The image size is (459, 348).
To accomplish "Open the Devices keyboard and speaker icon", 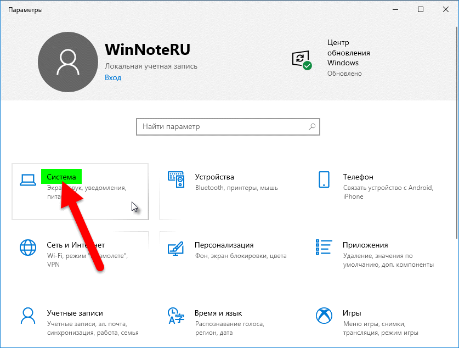I will [176, 179].
